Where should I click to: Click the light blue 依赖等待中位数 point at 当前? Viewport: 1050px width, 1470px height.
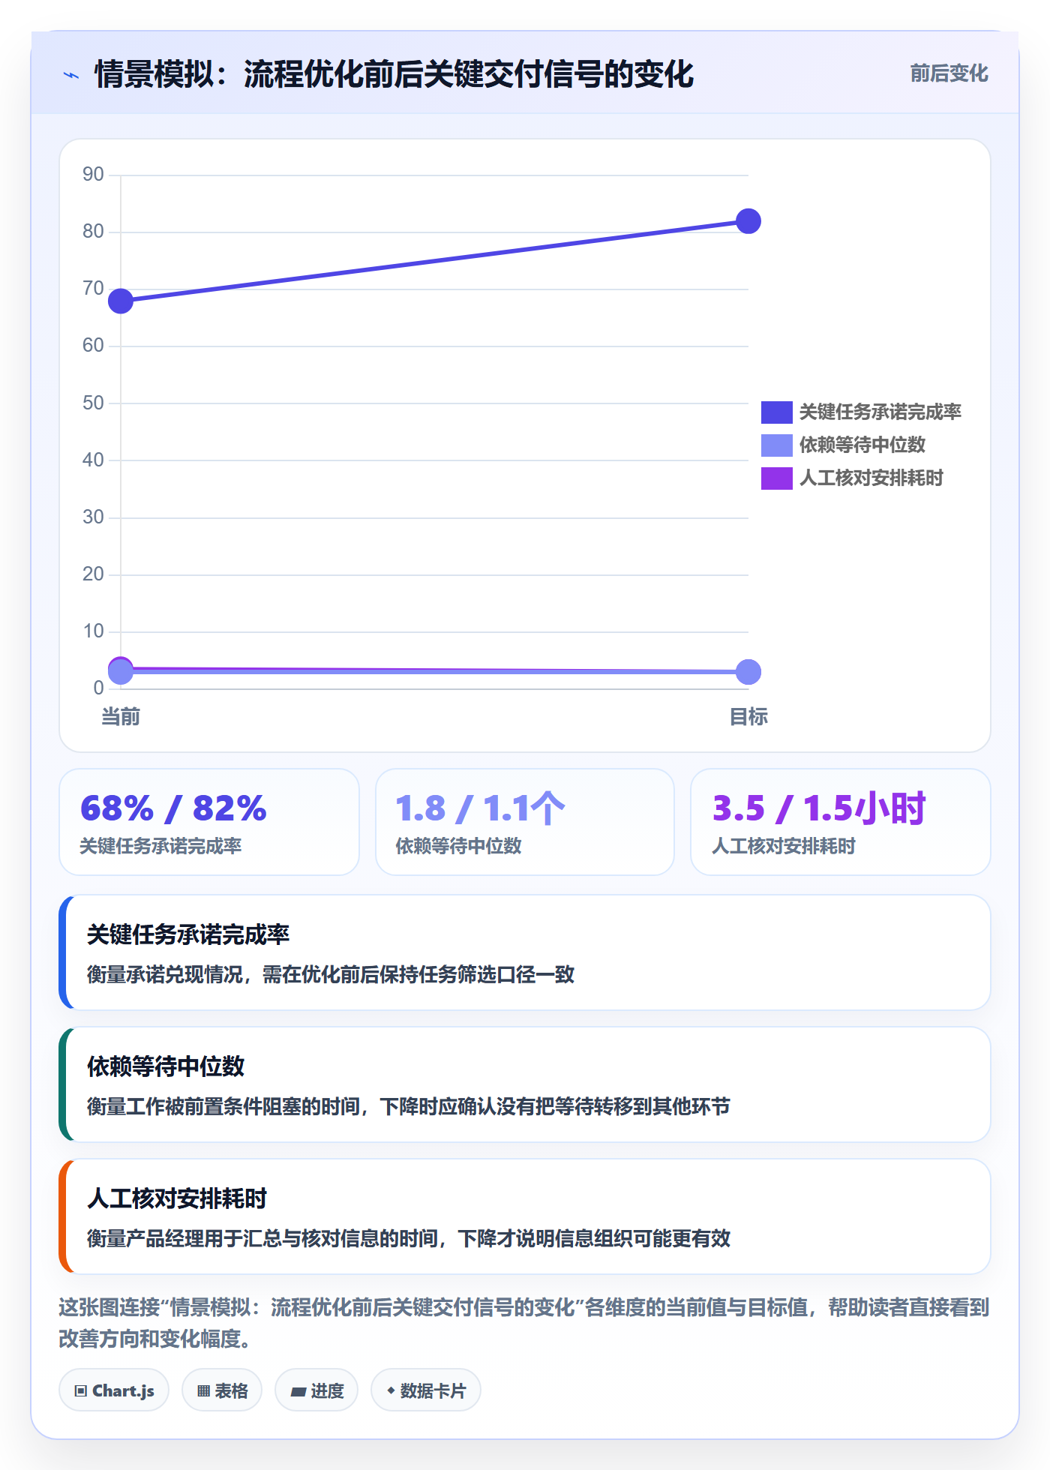(x=121, y=672)
